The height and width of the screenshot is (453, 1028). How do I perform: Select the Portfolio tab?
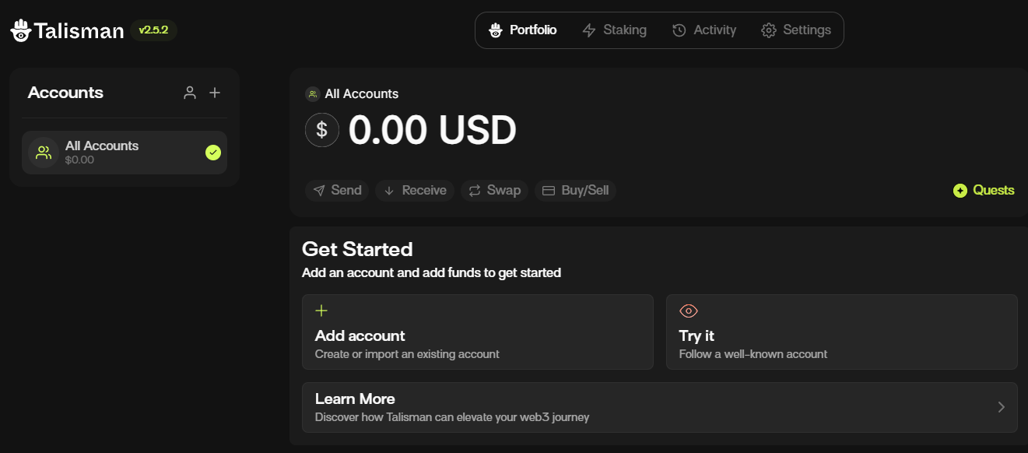(523, 30)
